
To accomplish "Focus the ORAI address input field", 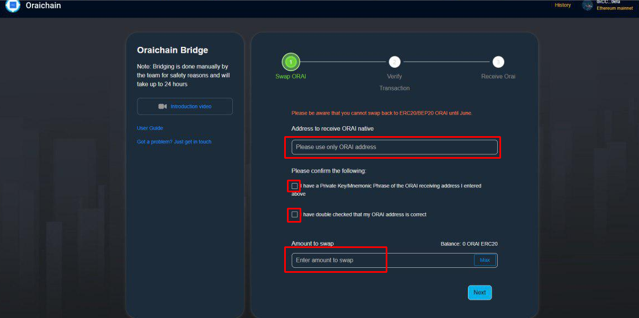I will (395, 147).
